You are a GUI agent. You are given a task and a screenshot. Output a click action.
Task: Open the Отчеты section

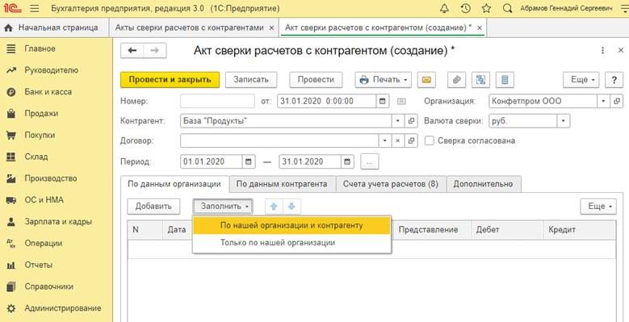click(x=39, y=265)
